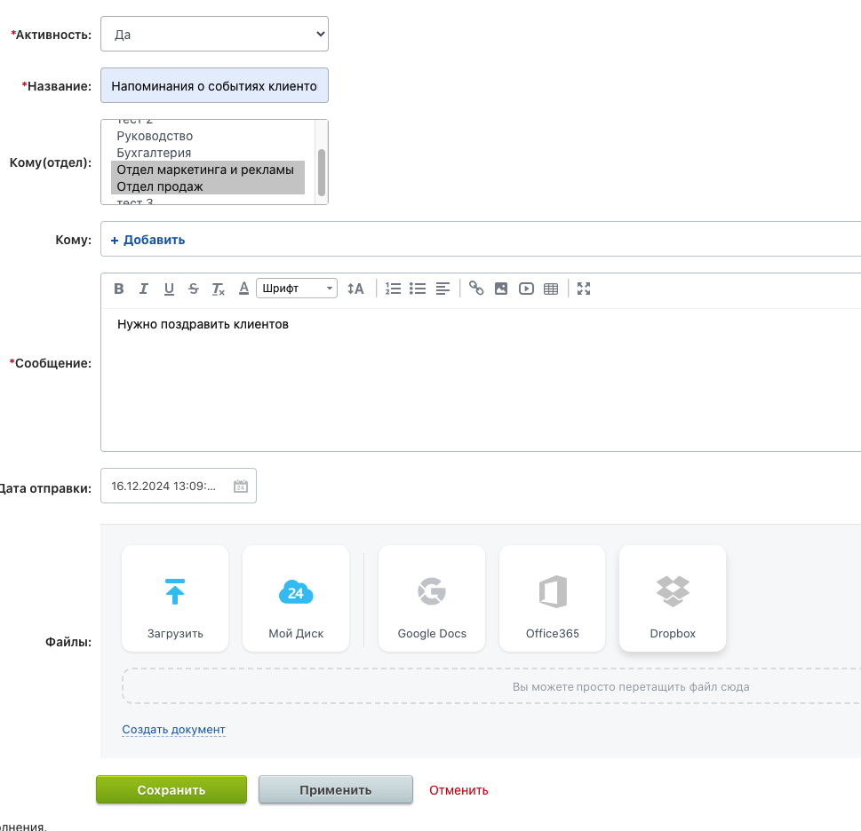Attach a file from Office365

[x=553, y=598]
